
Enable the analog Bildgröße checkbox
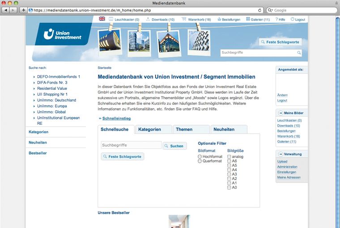[229, 157]
